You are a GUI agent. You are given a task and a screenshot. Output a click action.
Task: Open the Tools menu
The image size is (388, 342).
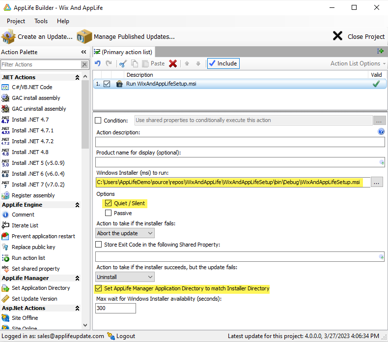(41, 21)
